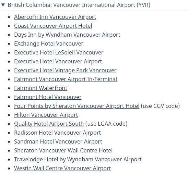
Task: Visit Days Inn by Wyndham Vancouver Airport
Action: [67, 35]
